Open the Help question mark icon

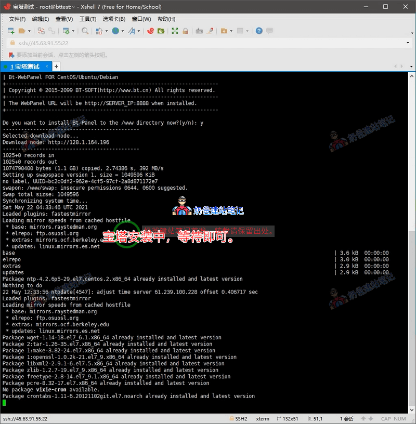[x=259, y=31]
